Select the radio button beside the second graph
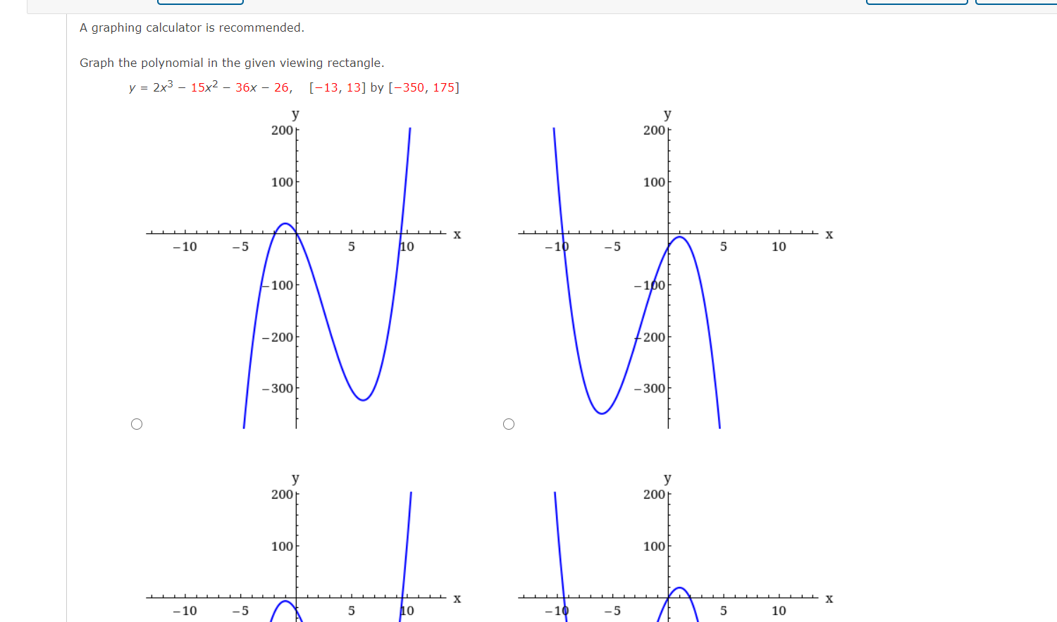Image resolution: width=1057 pixels, height=622 pixels. pyautogui.click(x=508, y=423)
